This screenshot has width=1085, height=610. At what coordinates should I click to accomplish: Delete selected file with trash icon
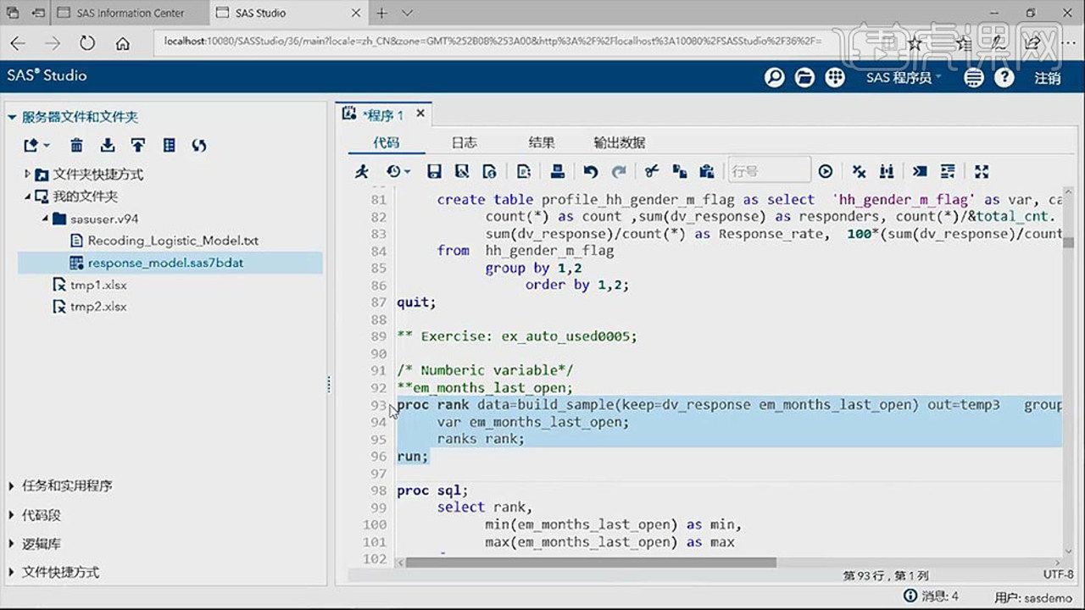pyautogui.click(x=76, y=146)
